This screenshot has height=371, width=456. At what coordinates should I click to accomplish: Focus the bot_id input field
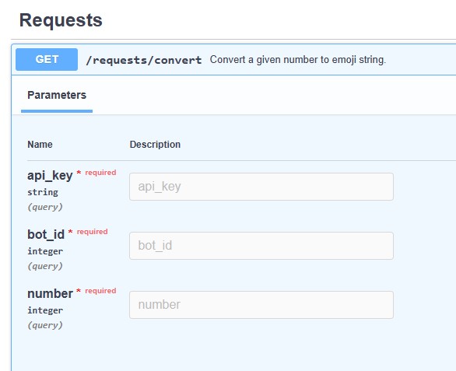pos(261,246)
